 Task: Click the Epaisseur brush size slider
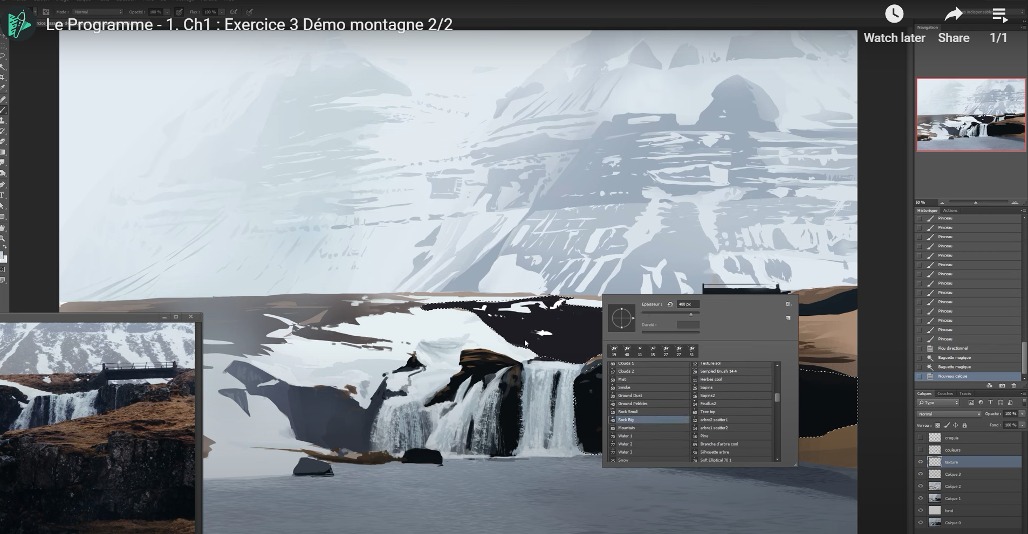pyautogui.click(x=670, y=314)
